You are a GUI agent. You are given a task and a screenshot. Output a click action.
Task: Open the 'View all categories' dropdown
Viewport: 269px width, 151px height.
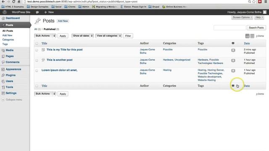[108, 36]
